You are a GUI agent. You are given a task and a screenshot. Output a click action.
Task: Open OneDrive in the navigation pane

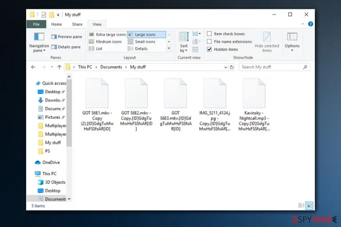[48, 162]
